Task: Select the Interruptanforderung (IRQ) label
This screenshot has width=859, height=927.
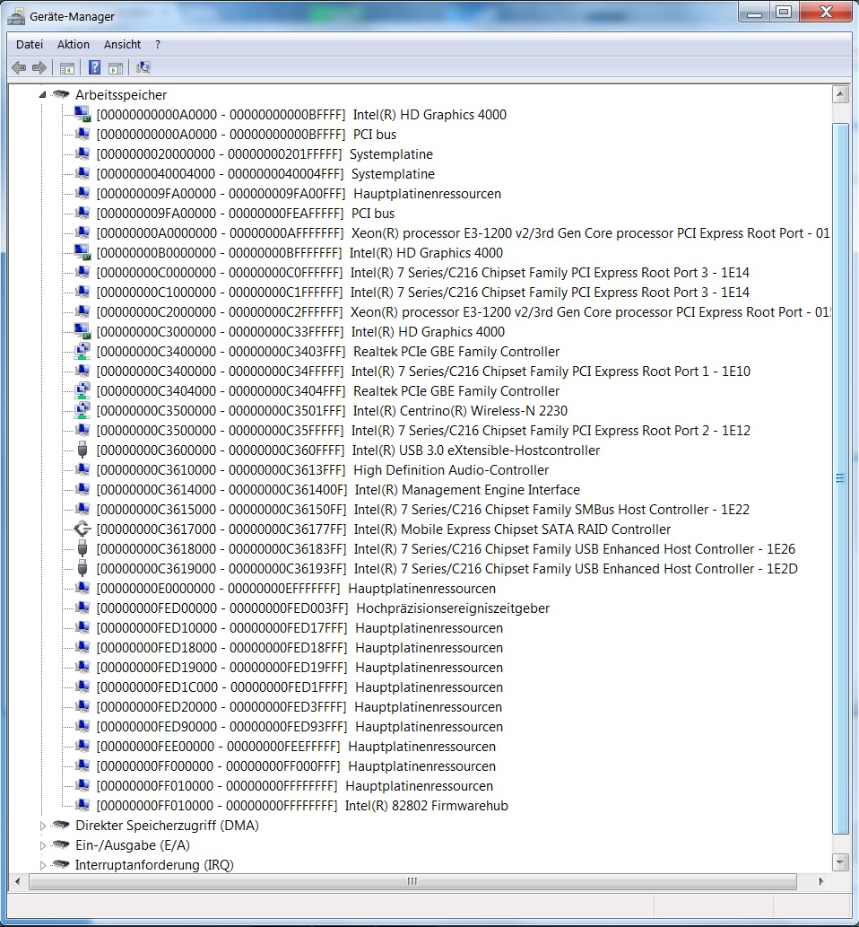Action: [x=154, y=865]
